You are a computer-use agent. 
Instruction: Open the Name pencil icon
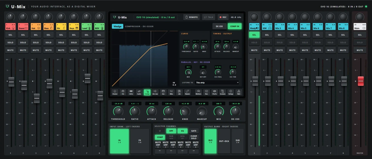click(x=187, y=92)
